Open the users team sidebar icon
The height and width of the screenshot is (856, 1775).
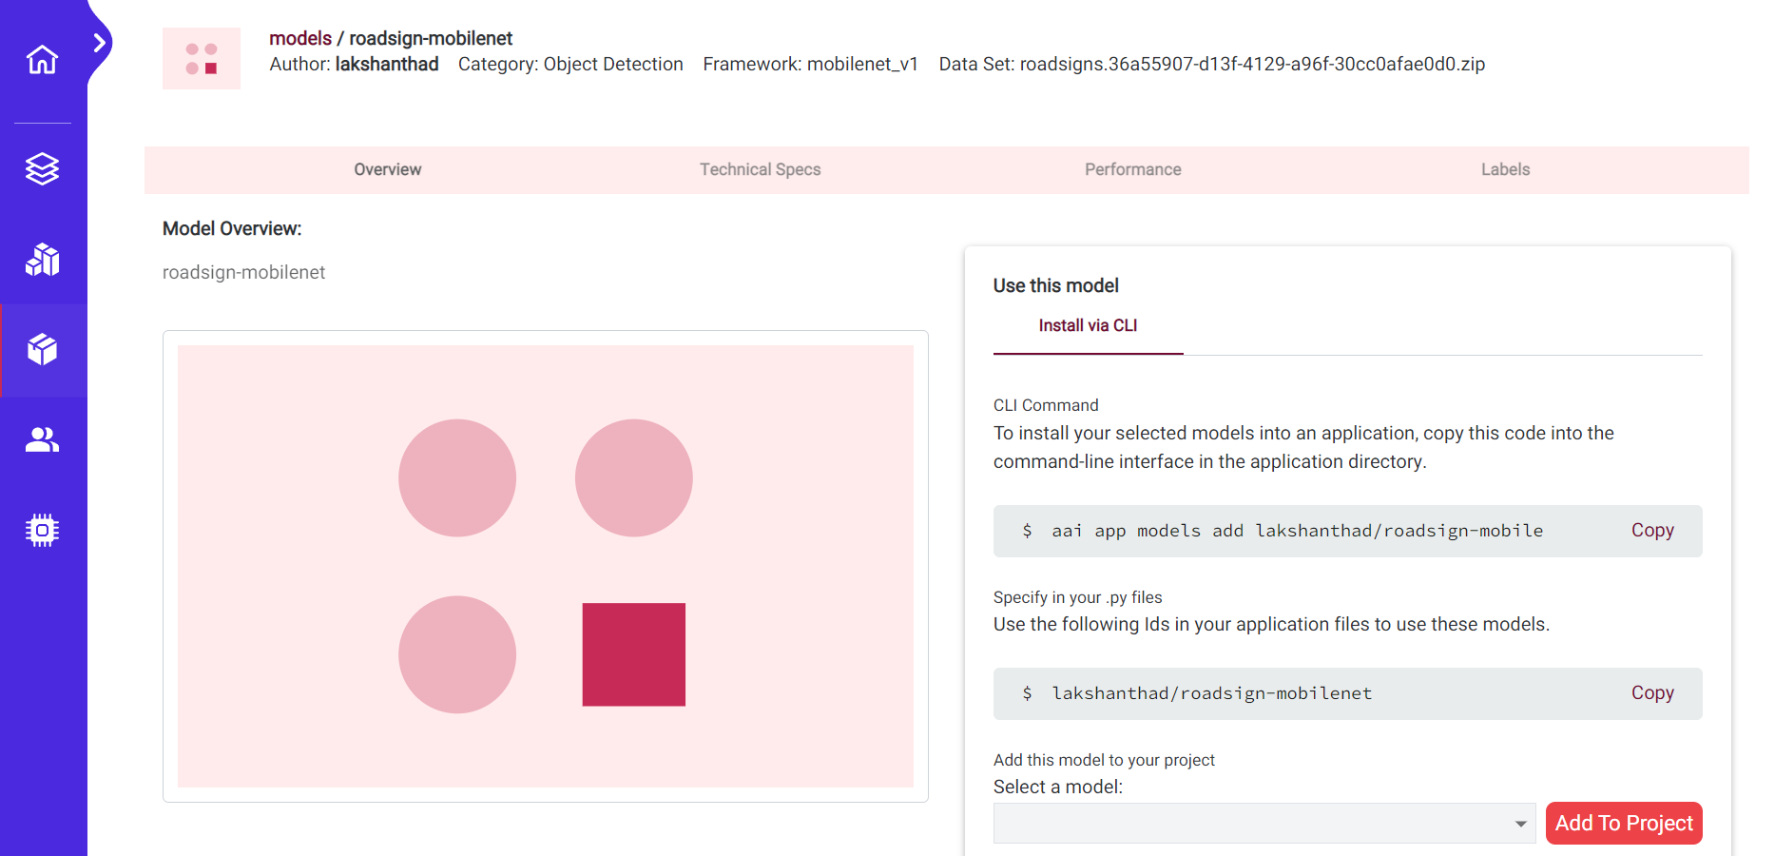click(42, 439)
